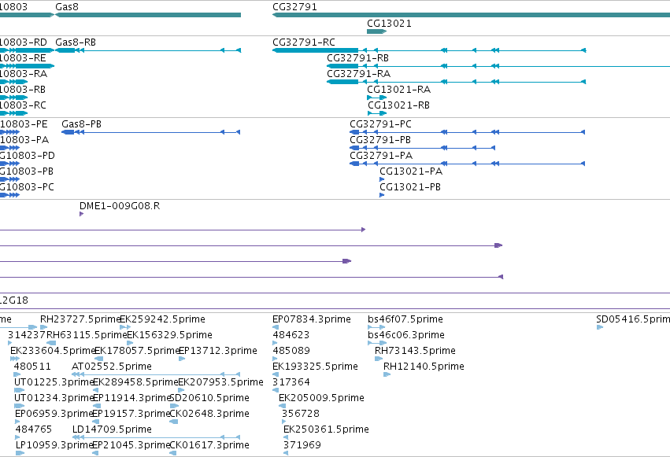This screenshot has width=670, height=457.
Task: Select EST label LP10959.3prime
Action: 54,445
